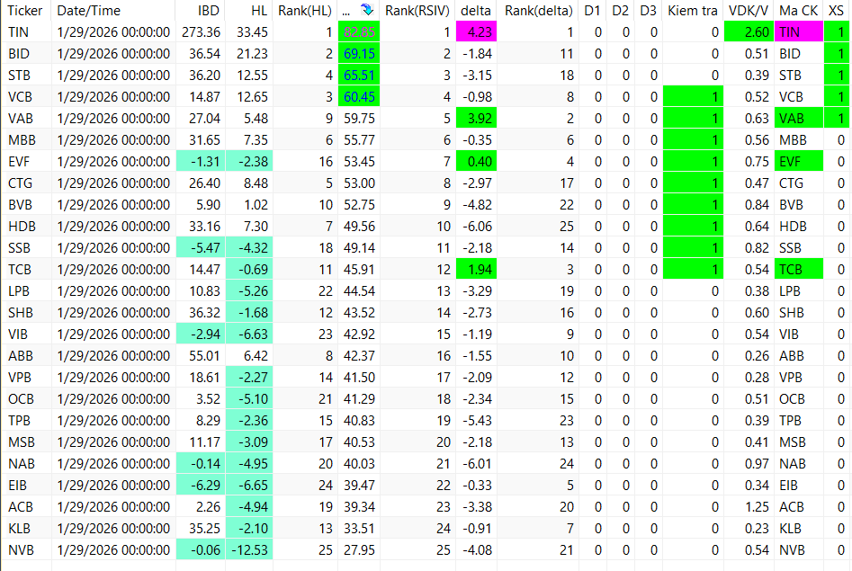Click the HL value 21.23

pos(252,54)
